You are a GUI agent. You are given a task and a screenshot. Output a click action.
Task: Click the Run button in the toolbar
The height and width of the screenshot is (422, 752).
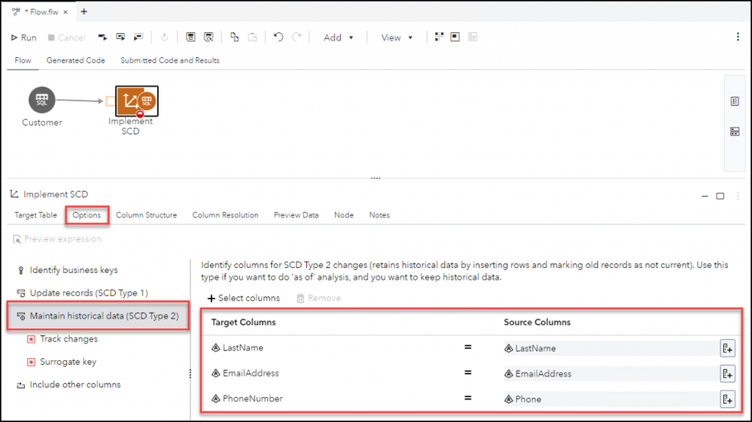(x=23, y=38)
